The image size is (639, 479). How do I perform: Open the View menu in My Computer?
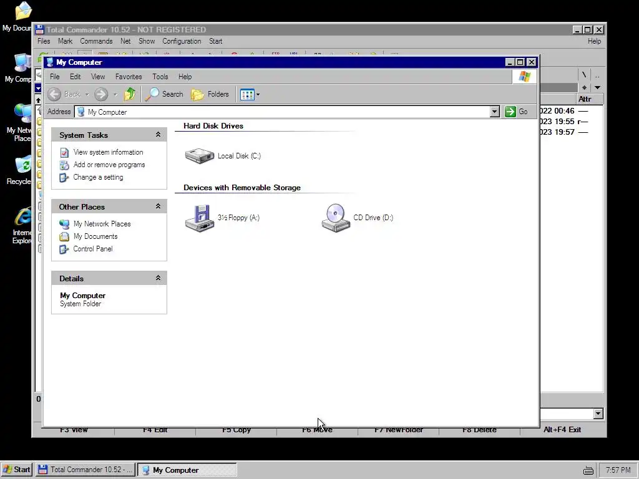[98, 77]
